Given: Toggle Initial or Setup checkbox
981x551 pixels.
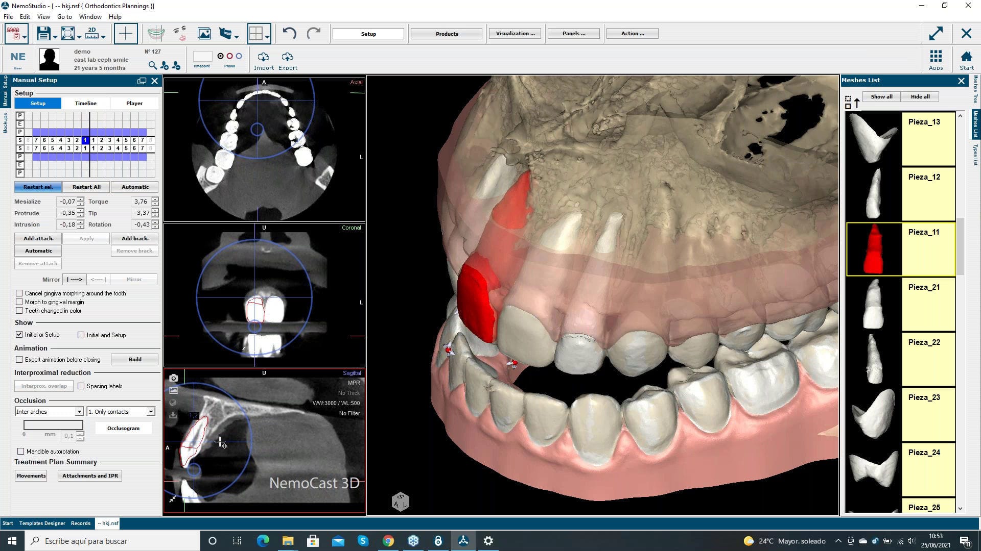Looking at the screenshot, I should pyautogui.click(x=19, y=335).
